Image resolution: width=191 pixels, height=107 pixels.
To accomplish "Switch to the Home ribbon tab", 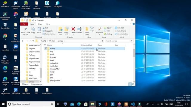I will [x=32, y=24].
